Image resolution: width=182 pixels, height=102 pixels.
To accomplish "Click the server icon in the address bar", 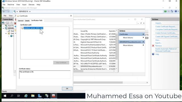I will click(x=15, y=11).
